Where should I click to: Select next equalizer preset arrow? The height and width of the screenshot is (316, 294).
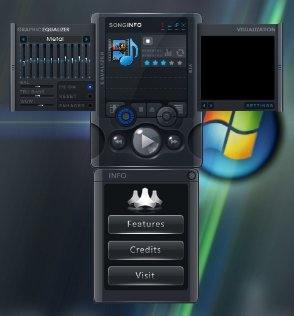[86, 39]
